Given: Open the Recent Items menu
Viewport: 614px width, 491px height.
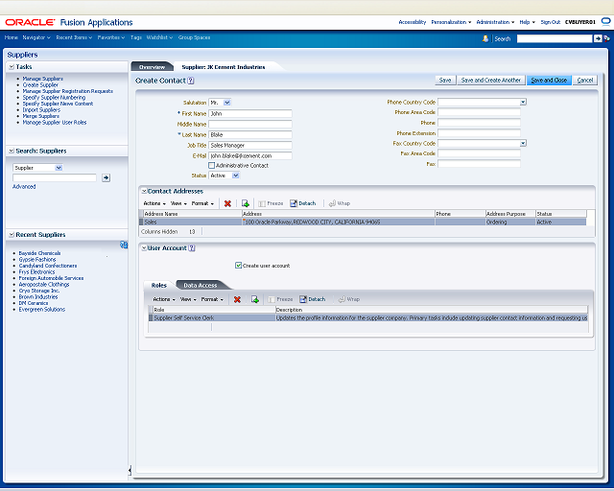Looking at the screenshot, I should pos(74,37).
